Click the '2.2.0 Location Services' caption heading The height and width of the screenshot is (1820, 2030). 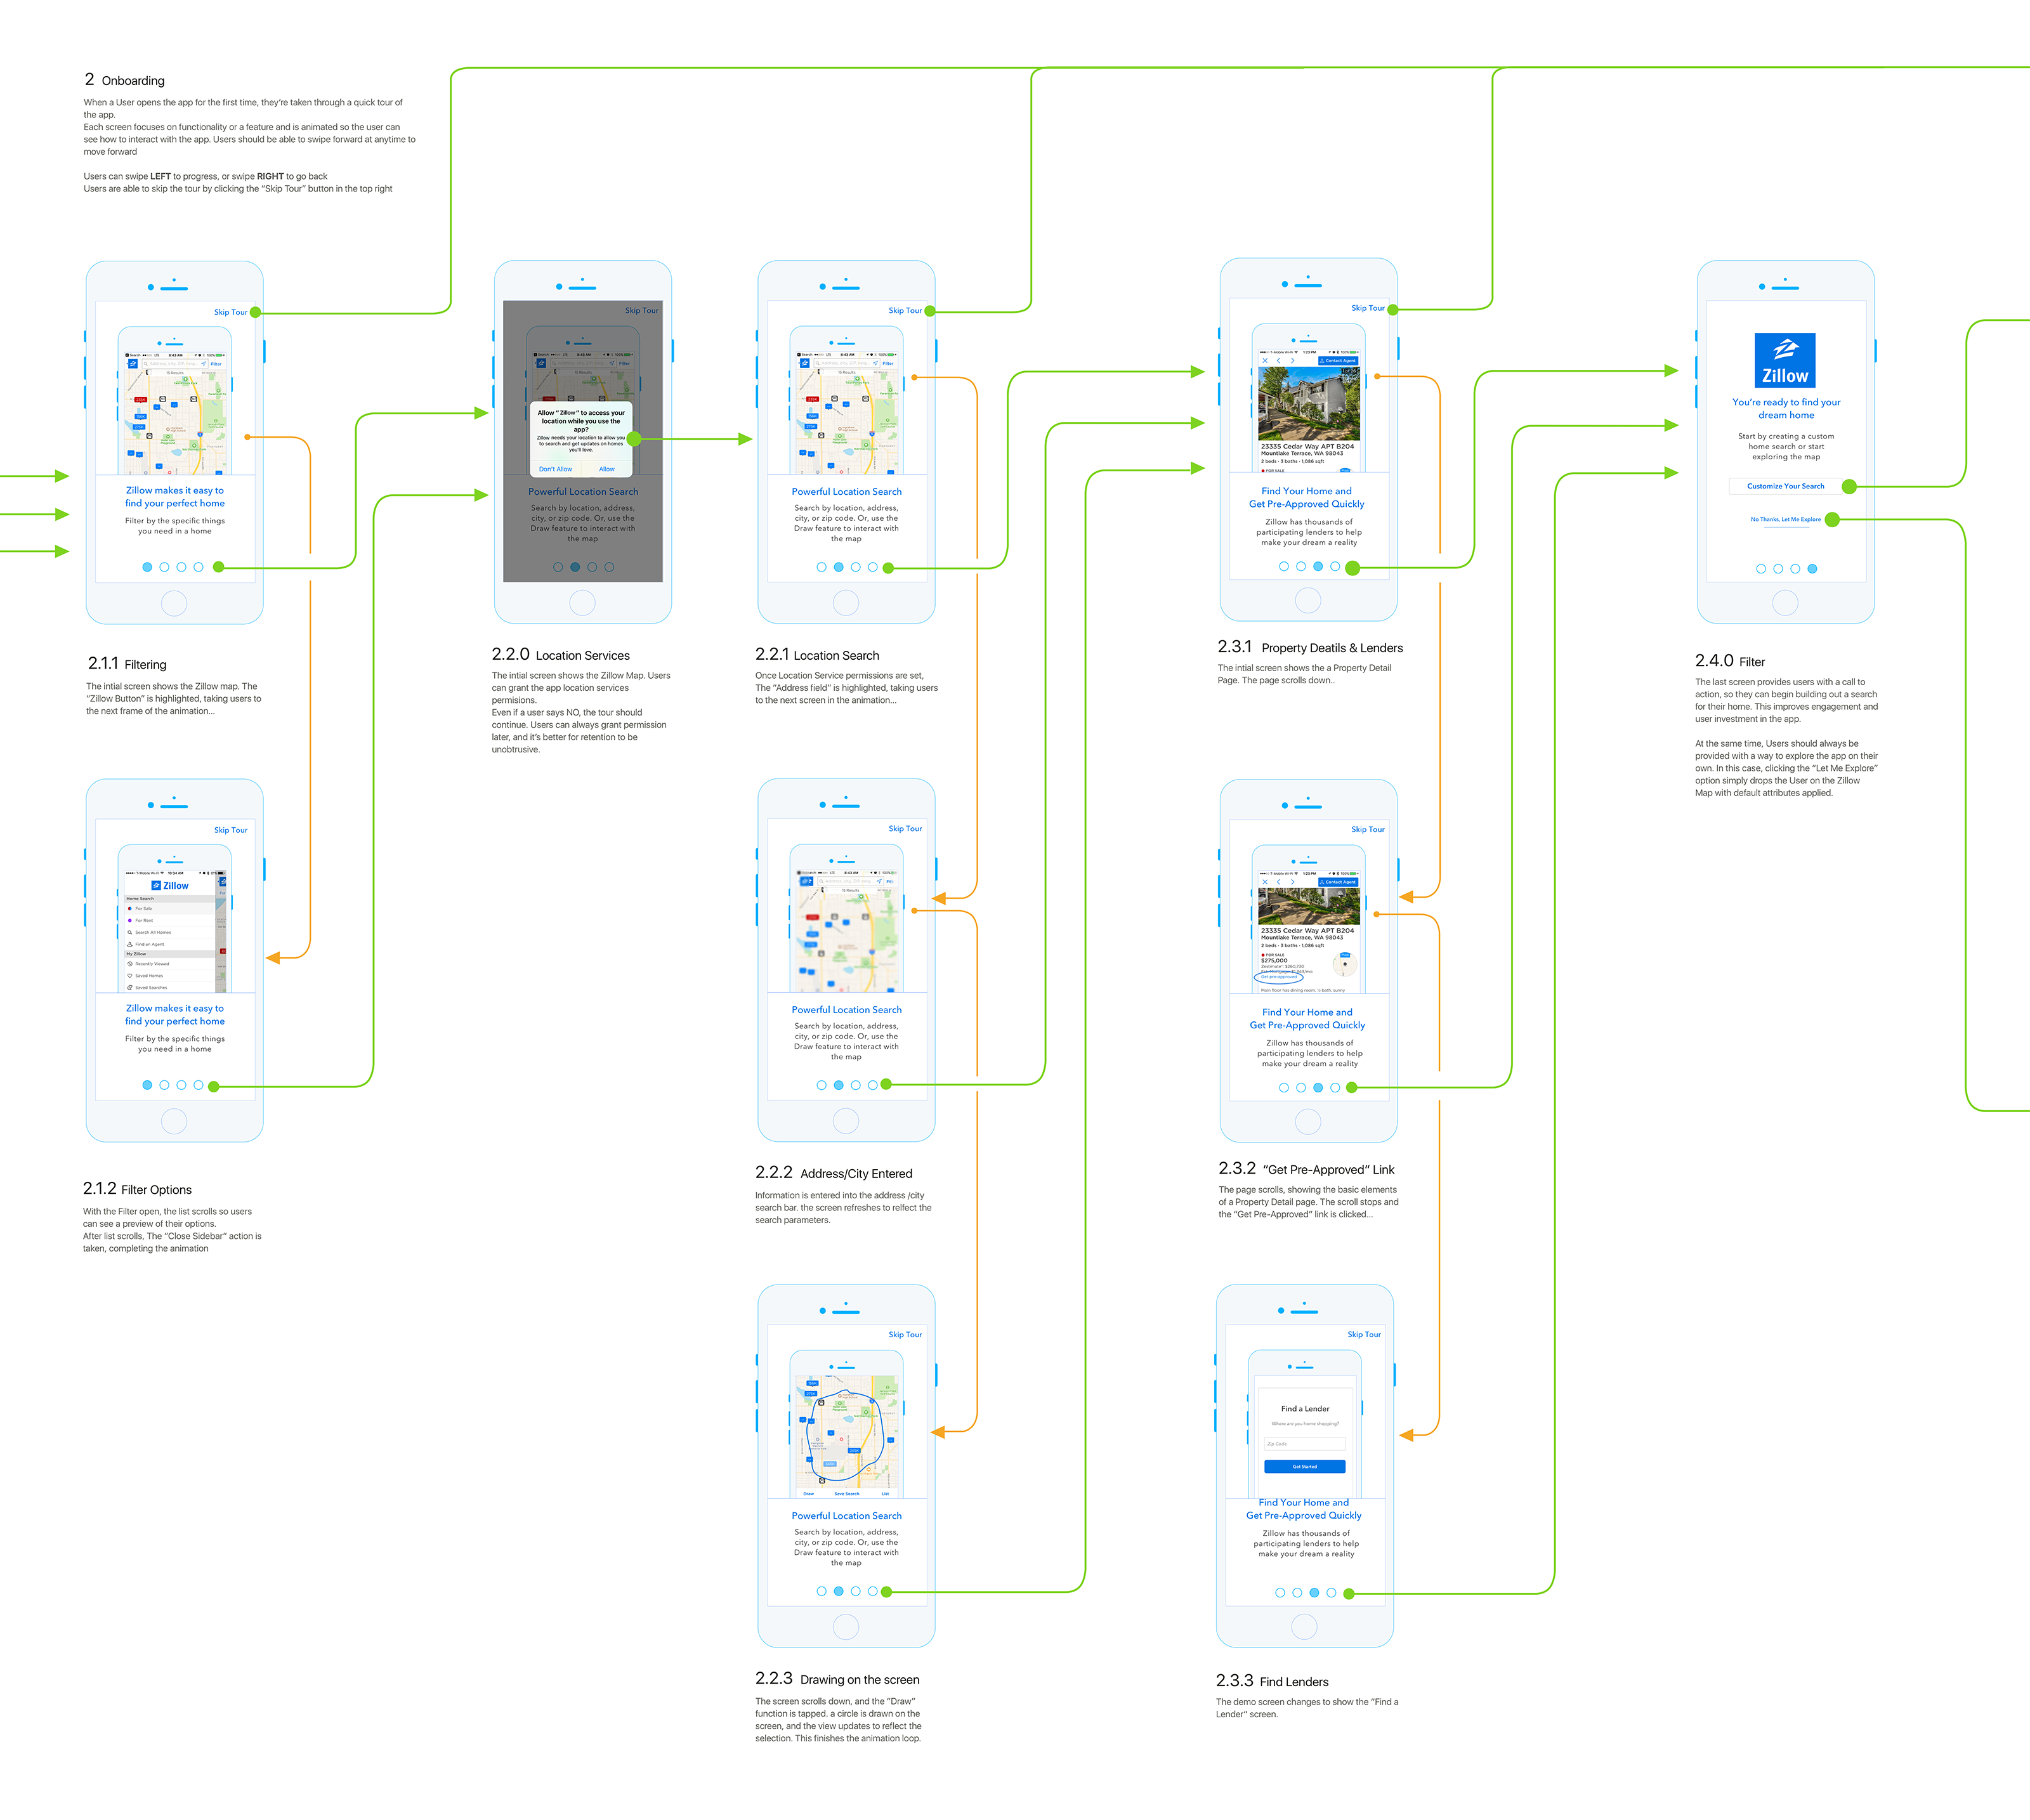click(560, 654)
